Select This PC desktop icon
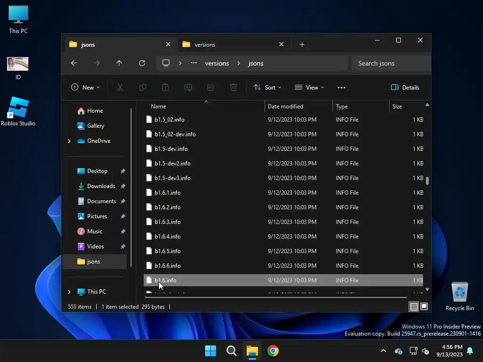 (18, 19)
